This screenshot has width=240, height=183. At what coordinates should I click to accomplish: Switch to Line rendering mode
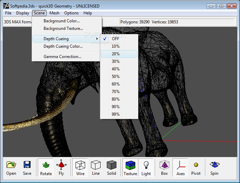pos(96,168)
